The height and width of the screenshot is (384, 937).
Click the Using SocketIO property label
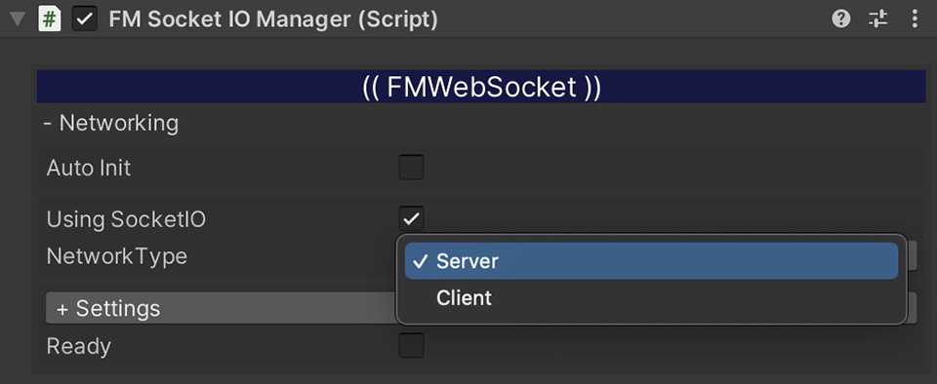126,219
